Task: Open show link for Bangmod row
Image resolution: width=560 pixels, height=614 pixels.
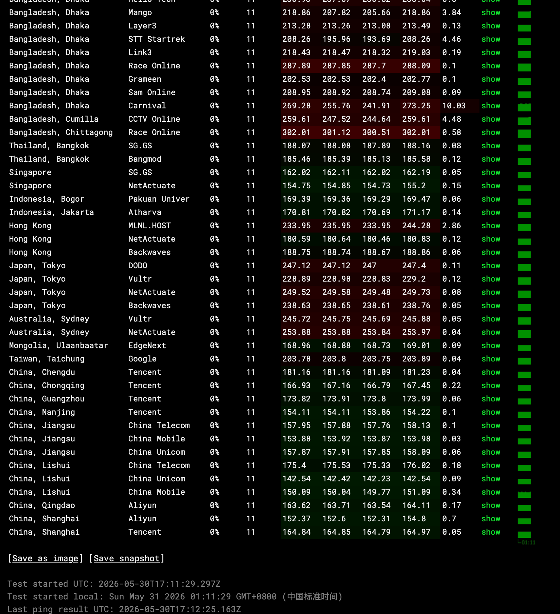Action: point(491,159)
